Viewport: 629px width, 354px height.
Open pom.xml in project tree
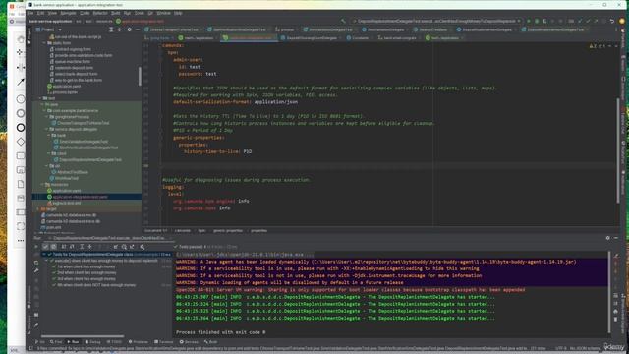coord(54,227)
